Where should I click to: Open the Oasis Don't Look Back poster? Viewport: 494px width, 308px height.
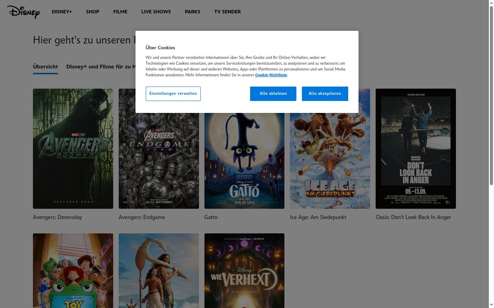[416, 149]
